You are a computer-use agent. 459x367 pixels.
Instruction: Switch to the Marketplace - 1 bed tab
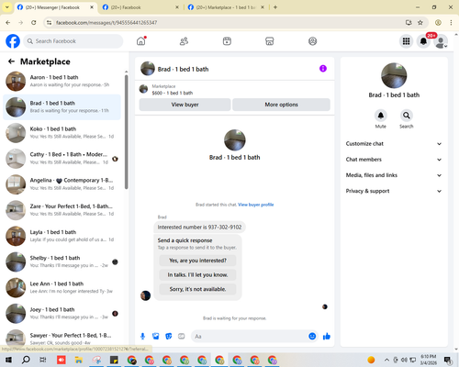click(x=226, y=7)
